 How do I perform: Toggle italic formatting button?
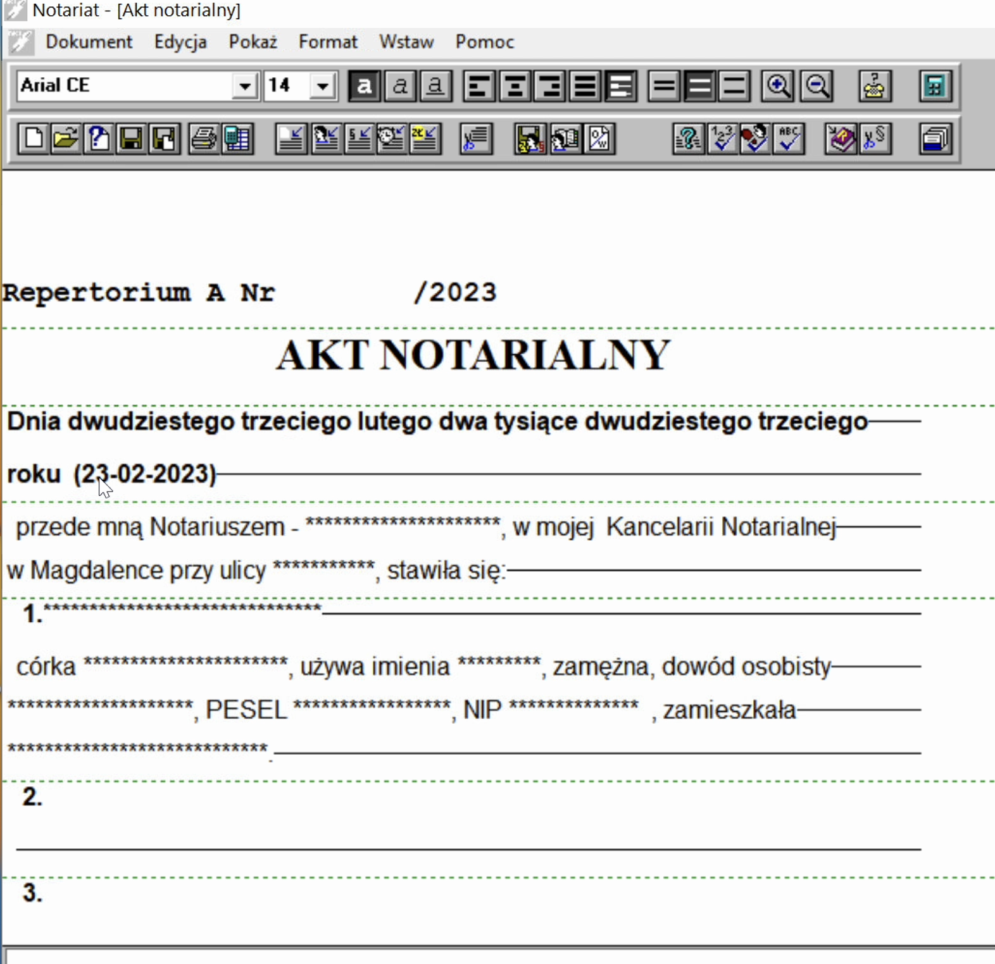point(400,86)
